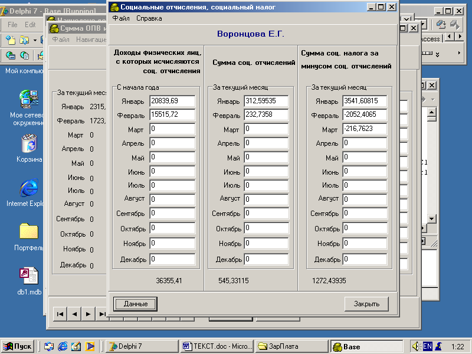Click the volume speaker tray icon
Screen dimensions: 472x354
pos(416,346)
